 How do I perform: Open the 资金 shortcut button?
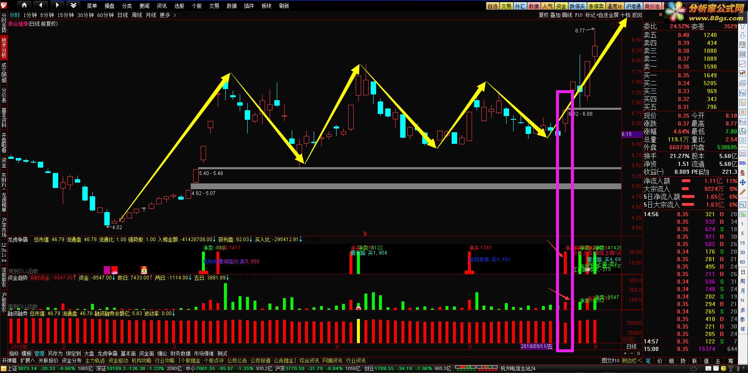coord(561,6)
